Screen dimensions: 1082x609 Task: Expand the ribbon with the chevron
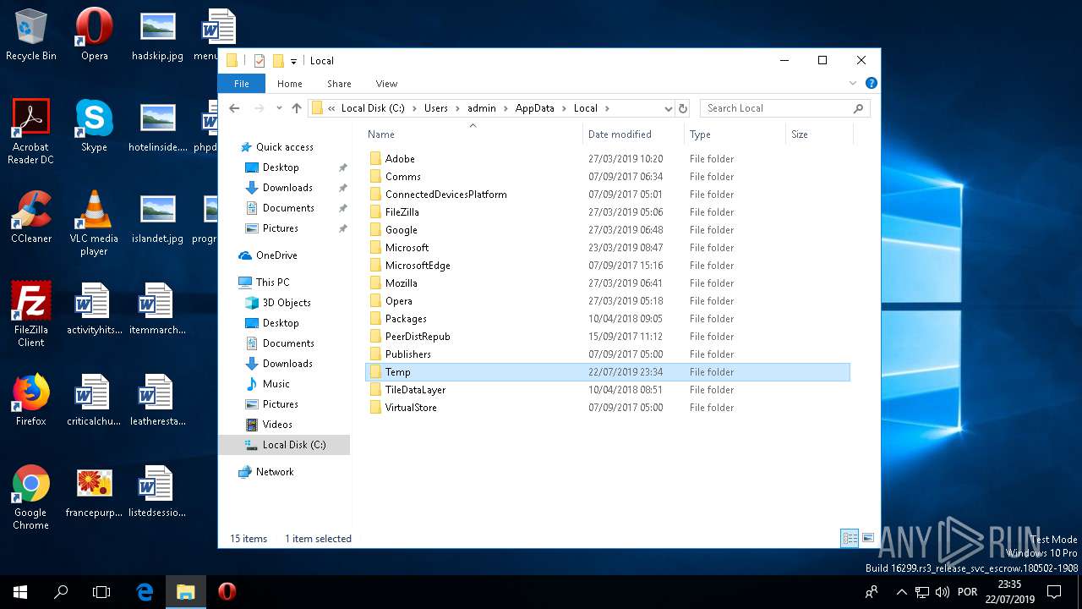[x=853, y=83]
